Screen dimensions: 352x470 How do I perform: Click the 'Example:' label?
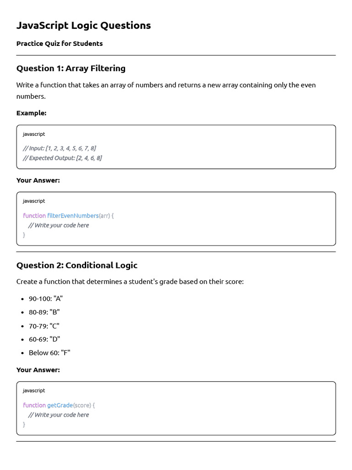tap(31, 113)
